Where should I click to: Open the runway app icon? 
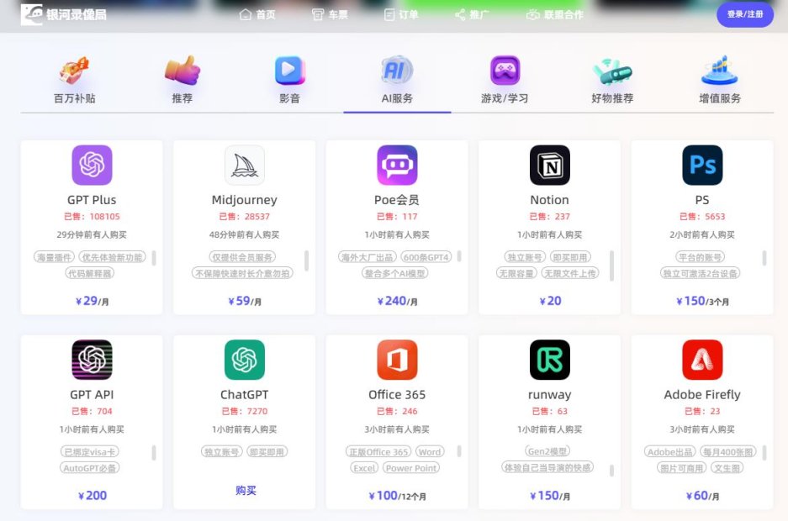click(550, 360)
